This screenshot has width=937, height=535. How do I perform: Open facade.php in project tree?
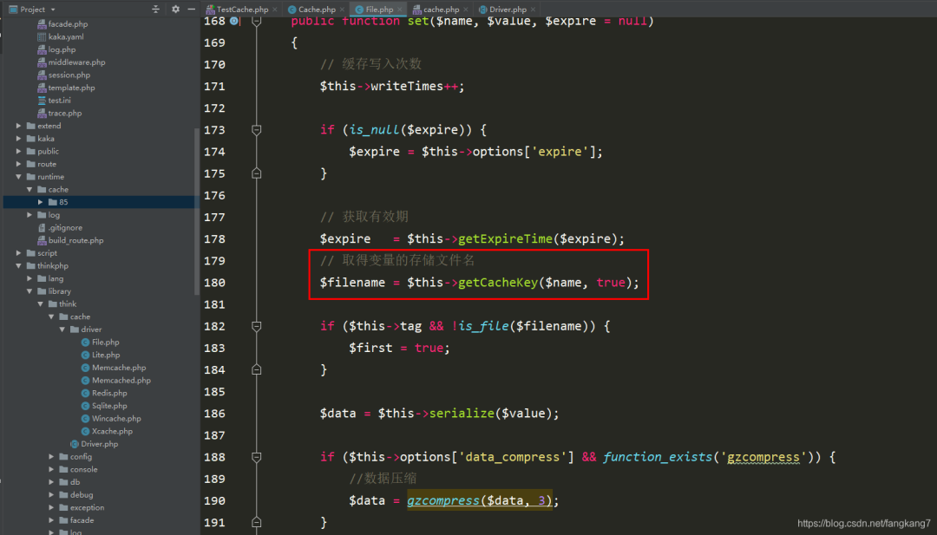62,24
